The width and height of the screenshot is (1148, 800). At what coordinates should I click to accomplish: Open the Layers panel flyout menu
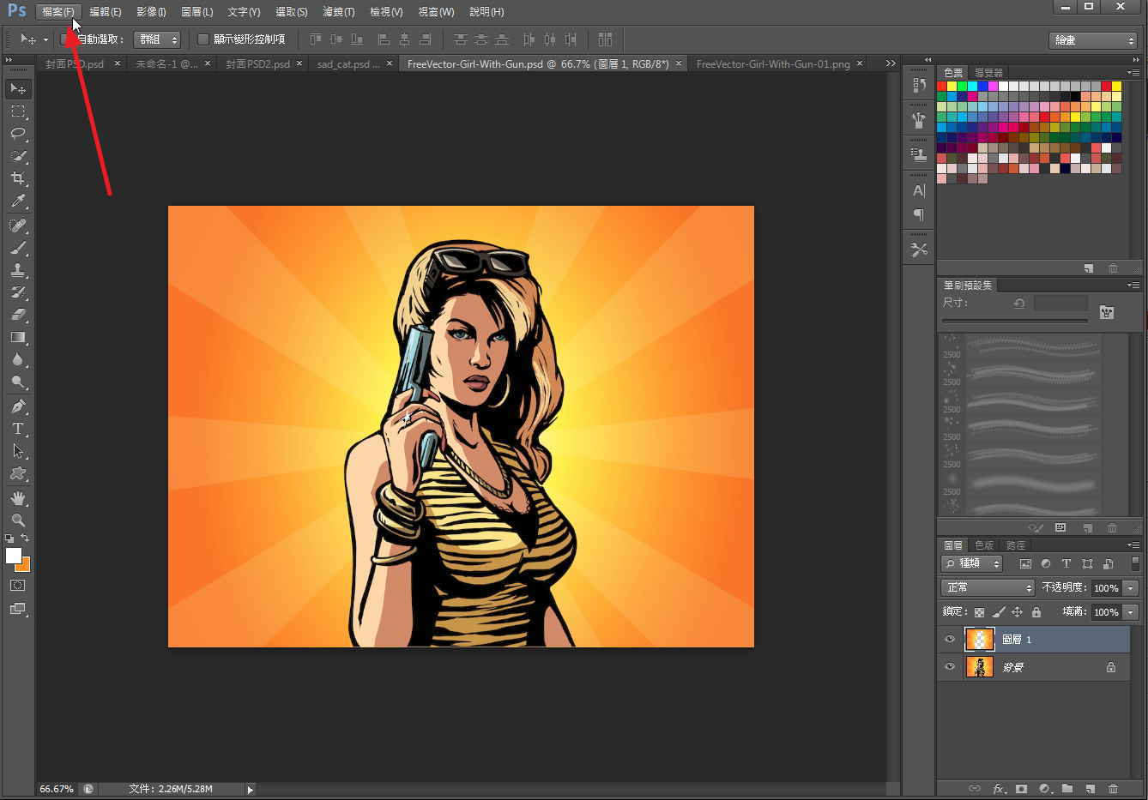click(x=1133, y=545)
